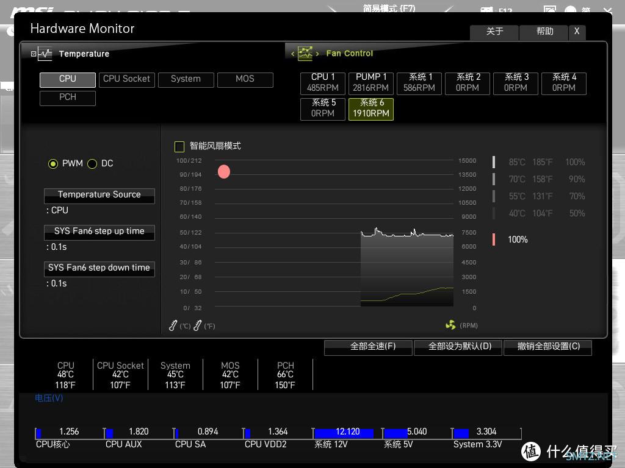Select the DC radio button
Image resolution: width=625 pixels, height=468 pixels.
pyautogui.click(x=92, y=163)
